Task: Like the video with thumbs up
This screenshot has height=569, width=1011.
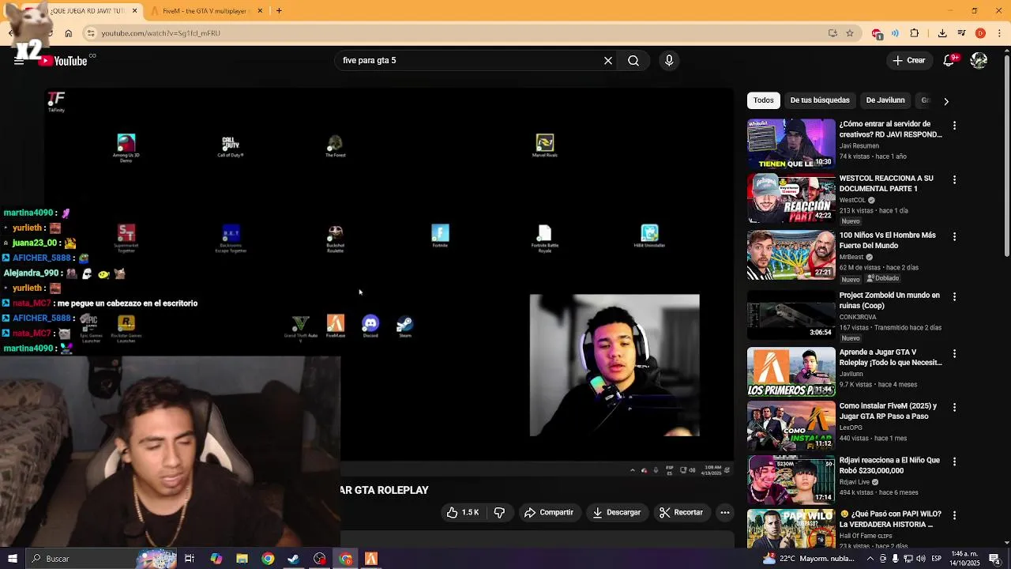Action: point(463,513)
